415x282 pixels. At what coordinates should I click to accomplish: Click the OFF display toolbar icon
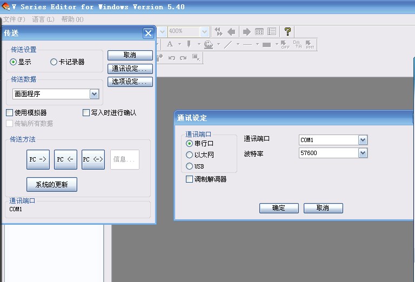285,45
